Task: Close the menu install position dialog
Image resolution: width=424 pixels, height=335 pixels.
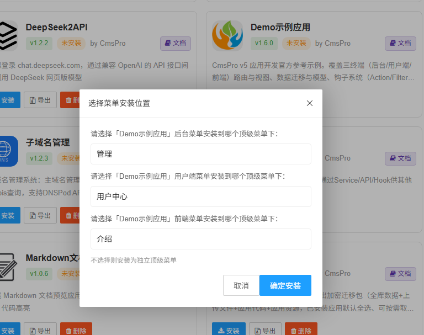Action: 310,103
